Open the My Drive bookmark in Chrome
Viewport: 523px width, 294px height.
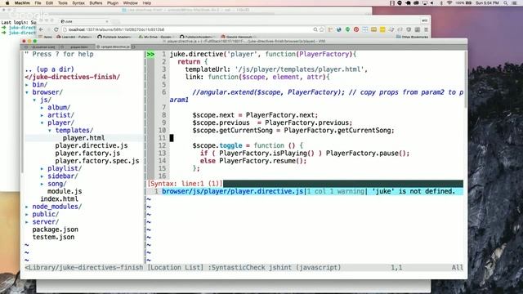pyautogui.click(x=155, y=37)
